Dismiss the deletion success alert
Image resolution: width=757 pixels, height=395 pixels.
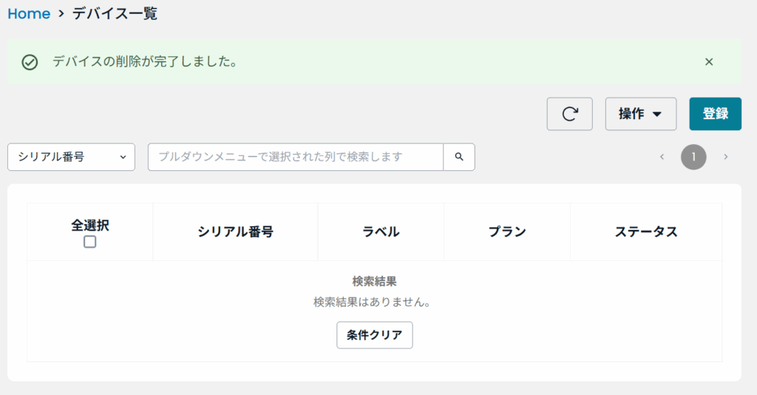pyautogui.click(x=709, y=62)
